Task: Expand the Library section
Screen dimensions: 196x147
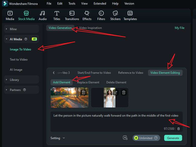Action: (21, 80)
